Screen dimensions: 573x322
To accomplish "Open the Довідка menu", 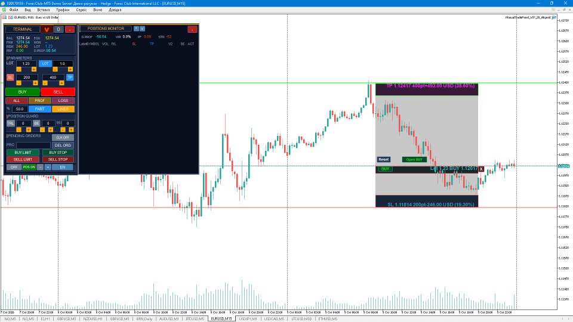I will click(x=115, y=10).
